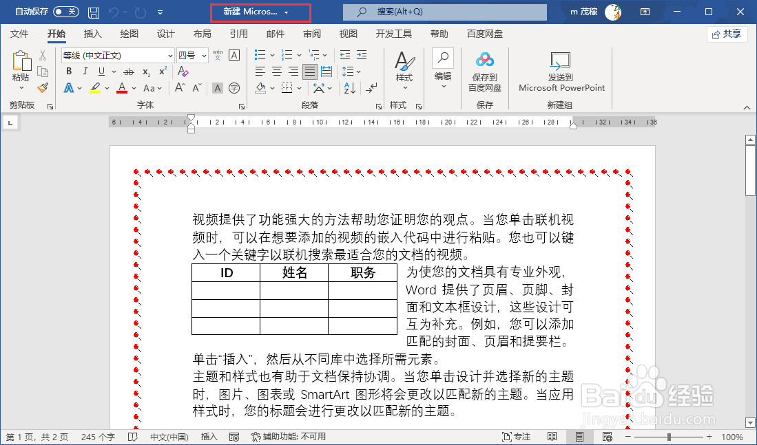Apply strikethrough to selected text
This screenshot has height=445, width=757.
pyautogui.click(x=129, y=71)
